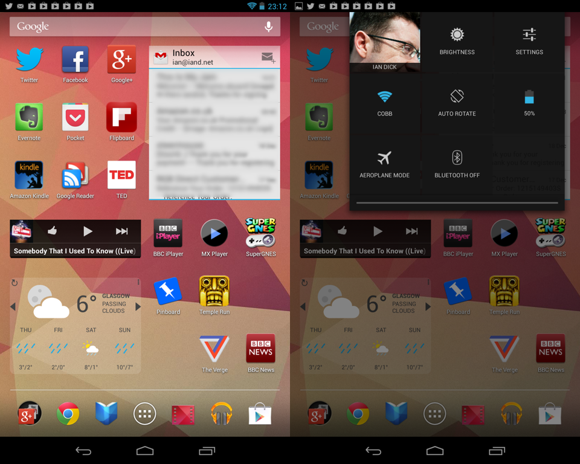Play the song in left music widget
This screenshot has height=464, width=580.
[x=87, y=231]
